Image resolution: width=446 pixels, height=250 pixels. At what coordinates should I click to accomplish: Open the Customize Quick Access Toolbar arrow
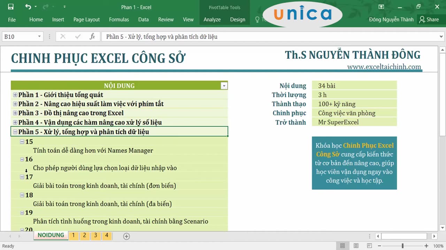pos(64,7)
